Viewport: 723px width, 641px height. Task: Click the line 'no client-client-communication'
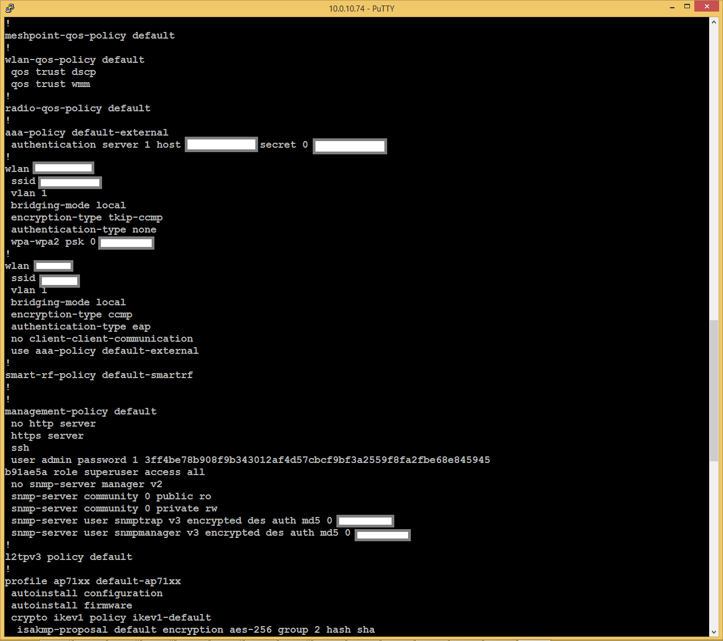102,338
